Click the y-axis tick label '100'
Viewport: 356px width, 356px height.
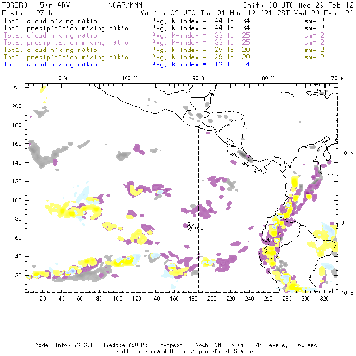tap(17, 200)
